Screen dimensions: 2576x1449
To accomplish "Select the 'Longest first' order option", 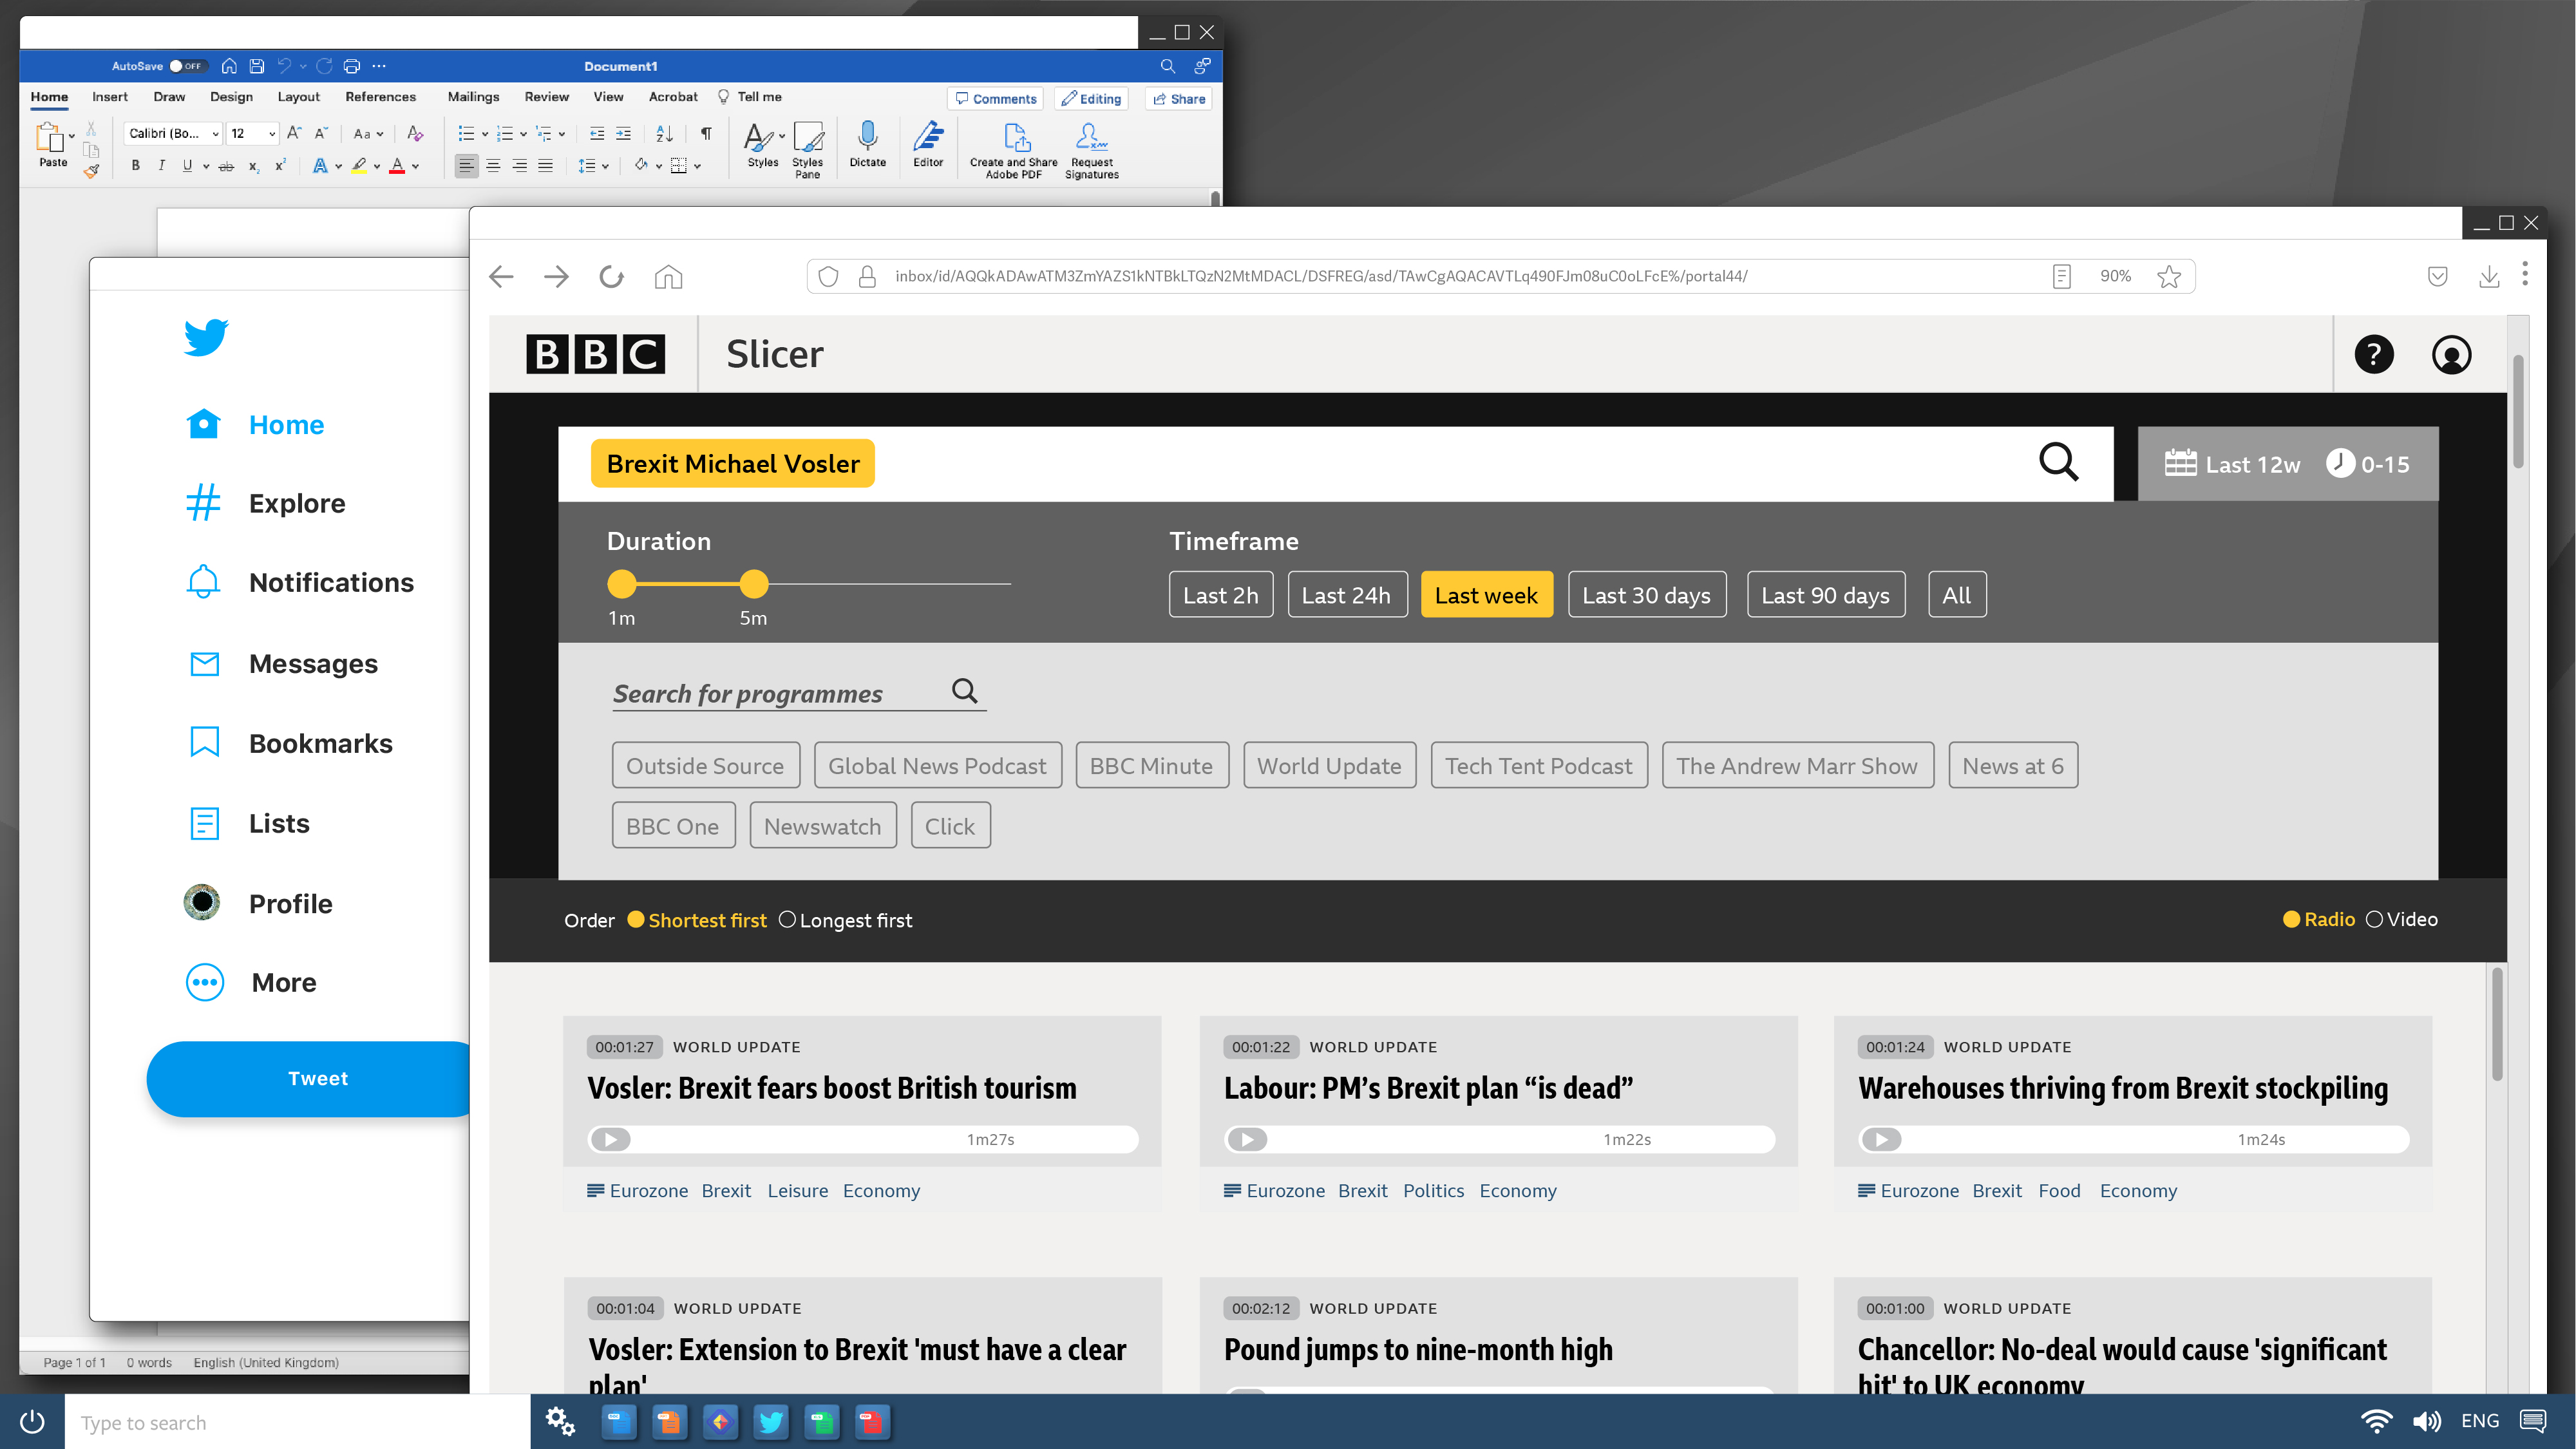I will pos(787,920).
